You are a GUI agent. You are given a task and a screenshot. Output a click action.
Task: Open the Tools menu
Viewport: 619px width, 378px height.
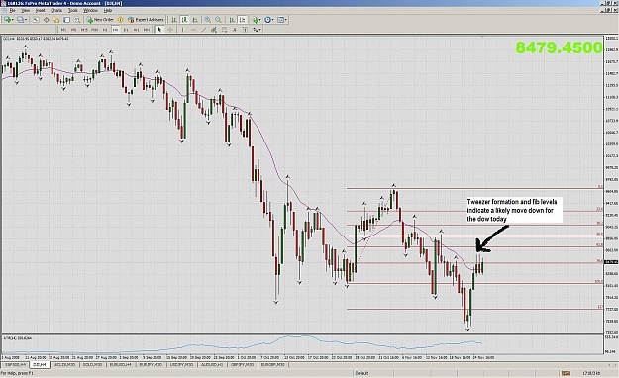click(x=73, y=10)
